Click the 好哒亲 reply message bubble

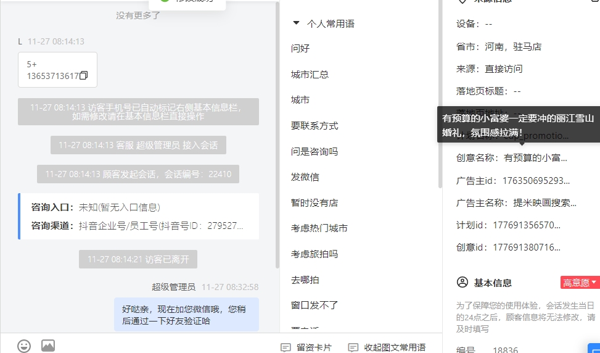pyautogui.click(x=186, y=315)
